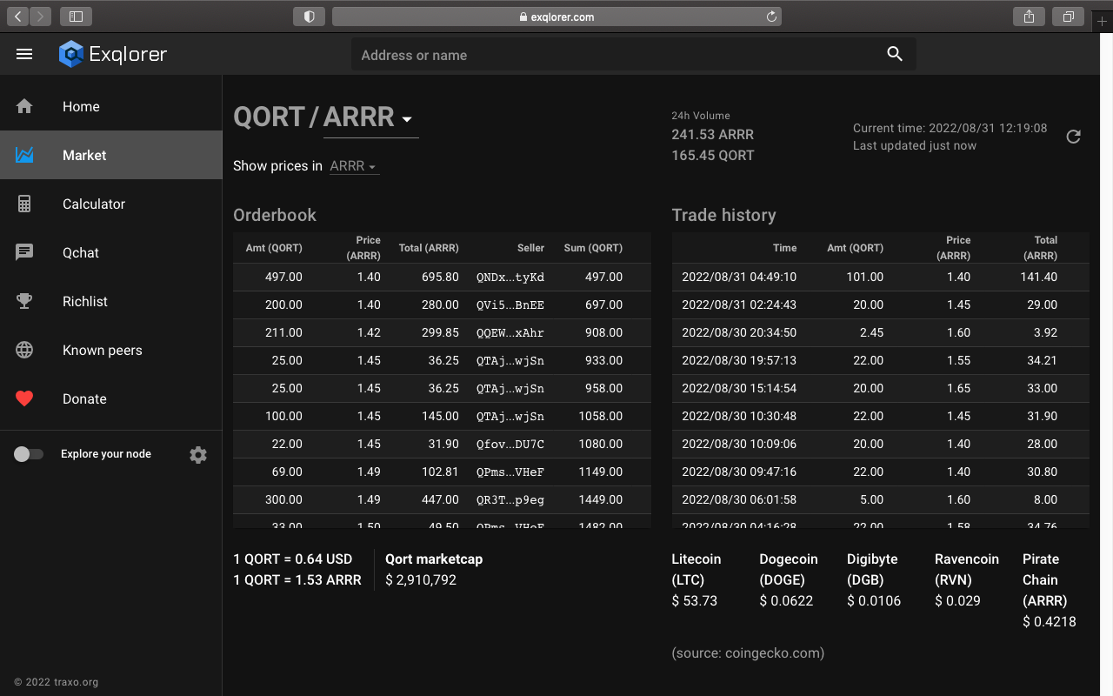The height and width of the screenshot is (696, 1113).
Task: Click seller QR3T...p9eg in orderbook
Action: tap(510, 499)
